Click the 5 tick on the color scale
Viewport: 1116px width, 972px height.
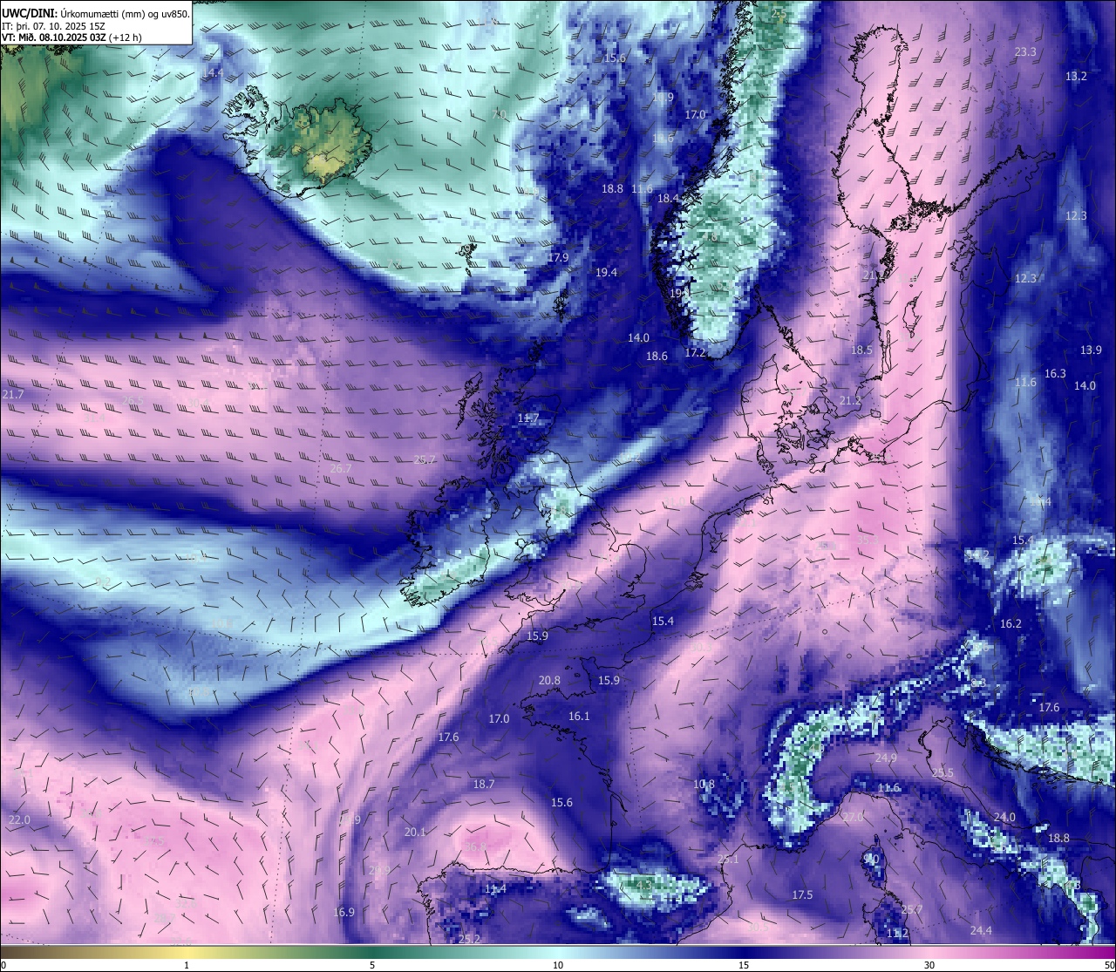[x=372, y=965]
